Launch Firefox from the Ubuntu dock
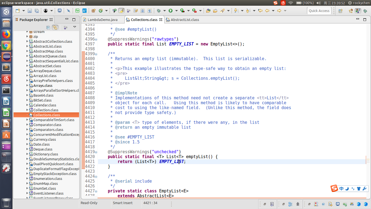Screen dimensions: 371x209 point(6,34)
